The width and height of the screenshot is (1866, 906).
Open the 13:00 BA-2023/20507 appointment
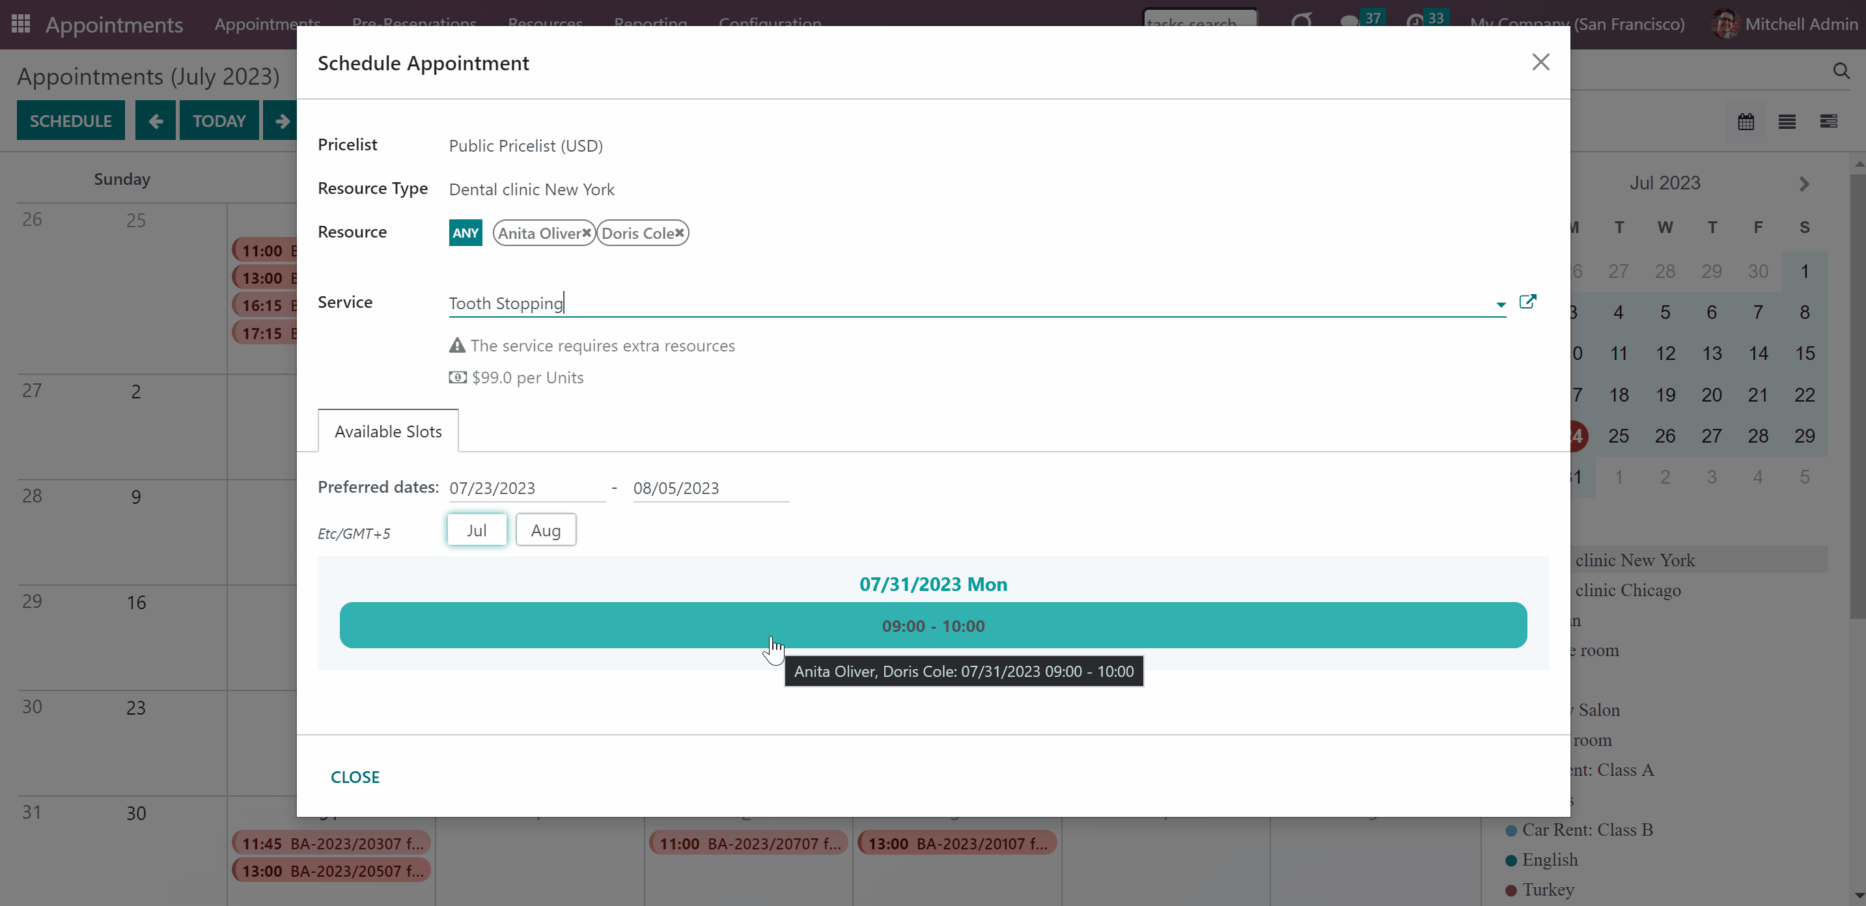332,870
